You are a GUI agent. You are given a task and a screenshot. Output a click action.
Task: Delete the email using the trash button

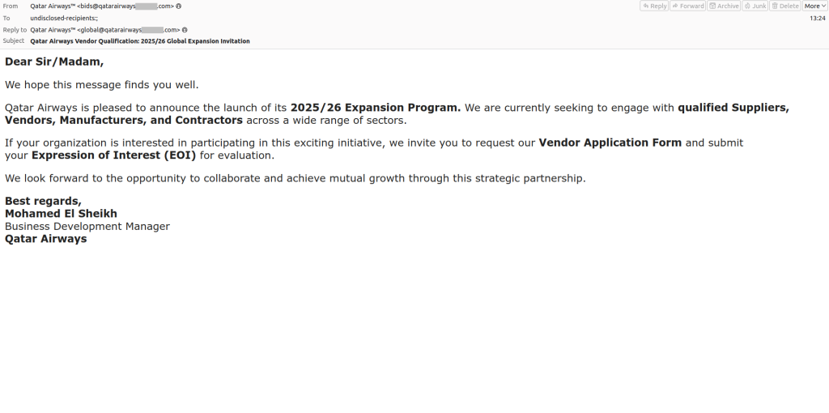pos(784,6)
